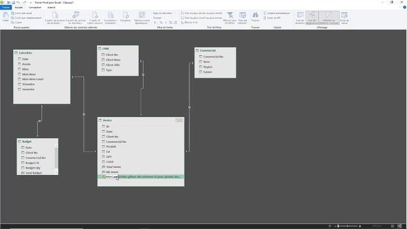
Task: Toggle Zone de calcul
Action: (x=344, y=18)
